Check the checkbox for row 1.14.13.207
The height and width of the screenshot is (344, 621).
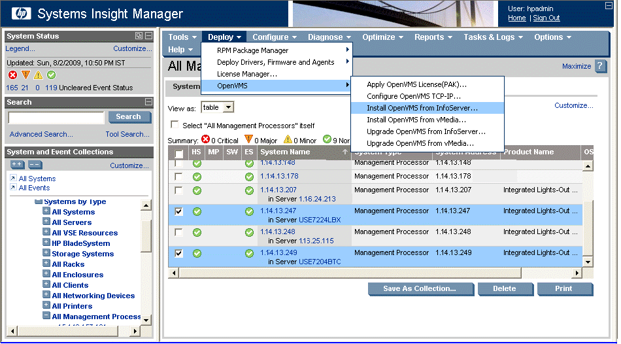[x=178, y=190]
